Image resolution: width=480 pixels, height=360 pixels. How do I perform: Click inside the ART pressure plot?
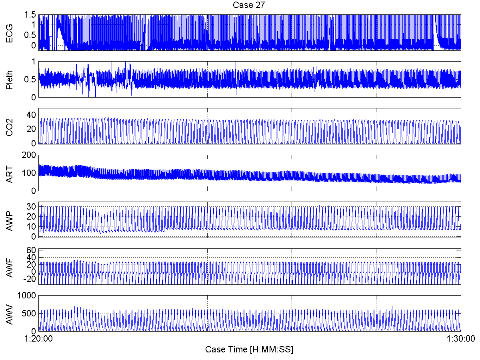point(250,173)
